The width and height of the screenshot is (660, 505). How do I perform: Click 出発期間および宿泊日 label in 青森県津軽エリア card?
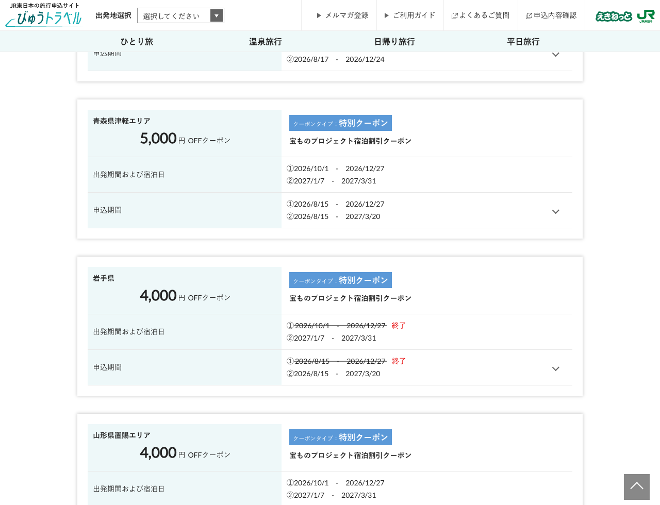pyautogui.click(x=129, y=175)
